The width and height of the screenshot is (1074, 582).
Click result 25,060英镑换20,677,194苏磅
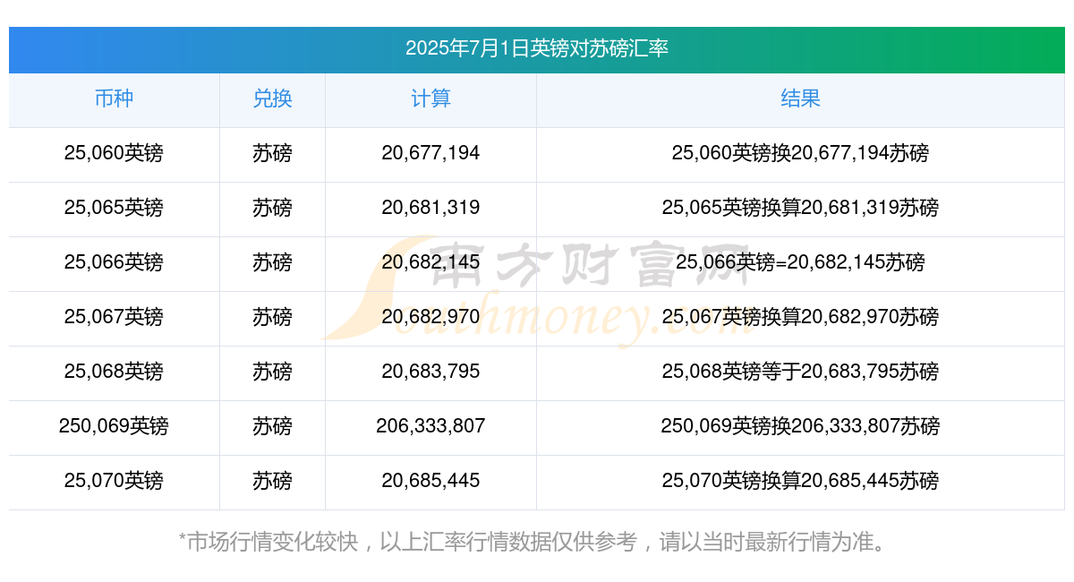[800, 153]
